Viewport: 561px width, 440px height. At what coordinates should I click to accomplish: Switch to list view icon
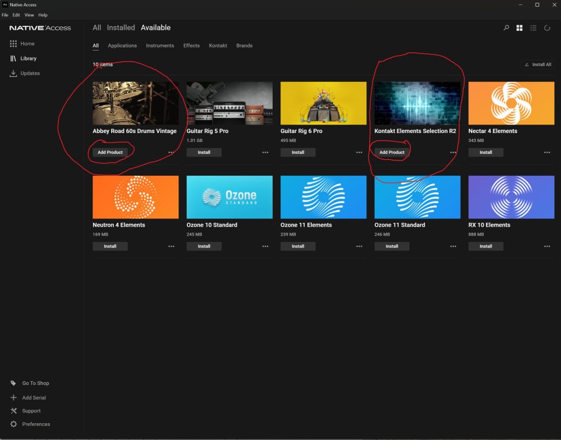pos(533,28)
